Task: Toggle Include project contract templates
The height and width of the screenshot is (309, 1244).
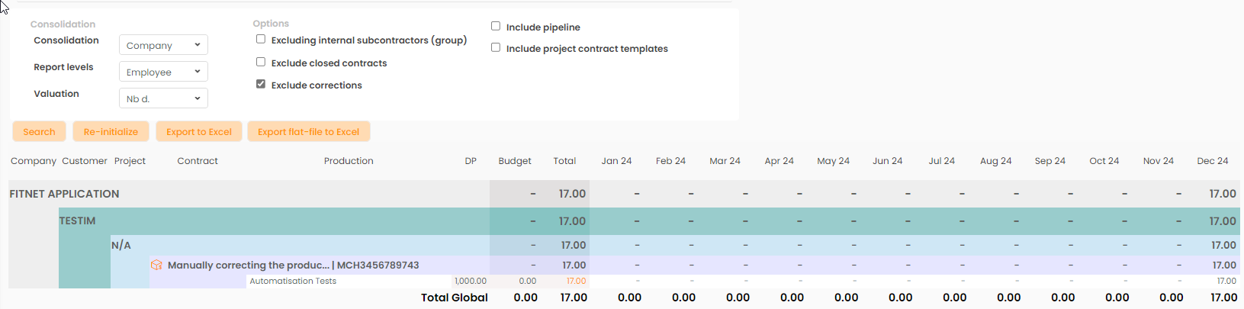Action: [496, 47]
